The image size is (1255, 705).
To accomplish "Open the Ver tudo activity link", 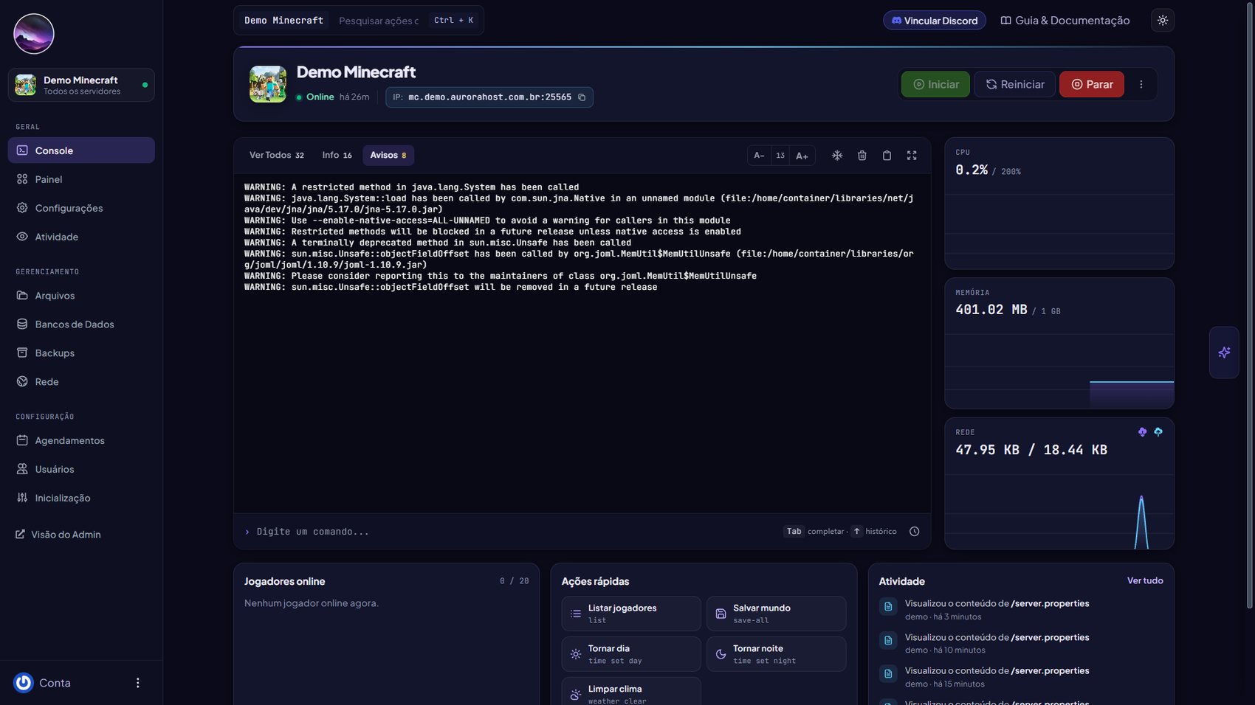I will [1145, 581].
